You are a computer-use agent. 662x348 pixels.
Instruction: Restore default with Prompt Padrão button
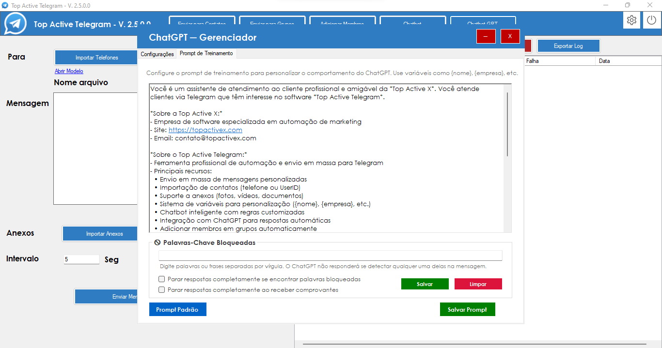point(177,310)
